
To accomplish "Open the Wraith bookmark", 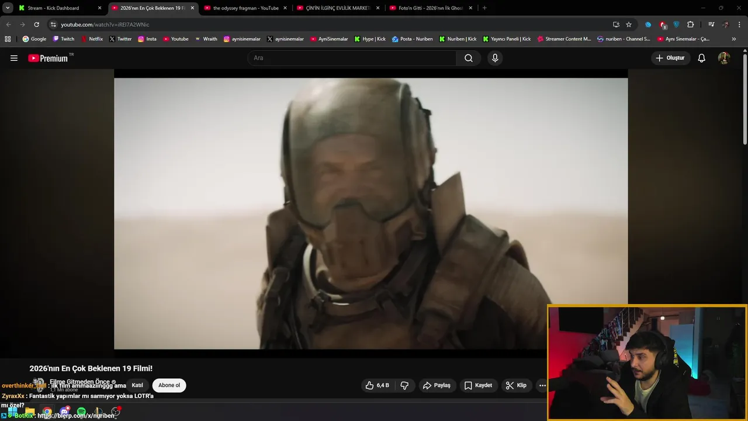I will [206, 39].
